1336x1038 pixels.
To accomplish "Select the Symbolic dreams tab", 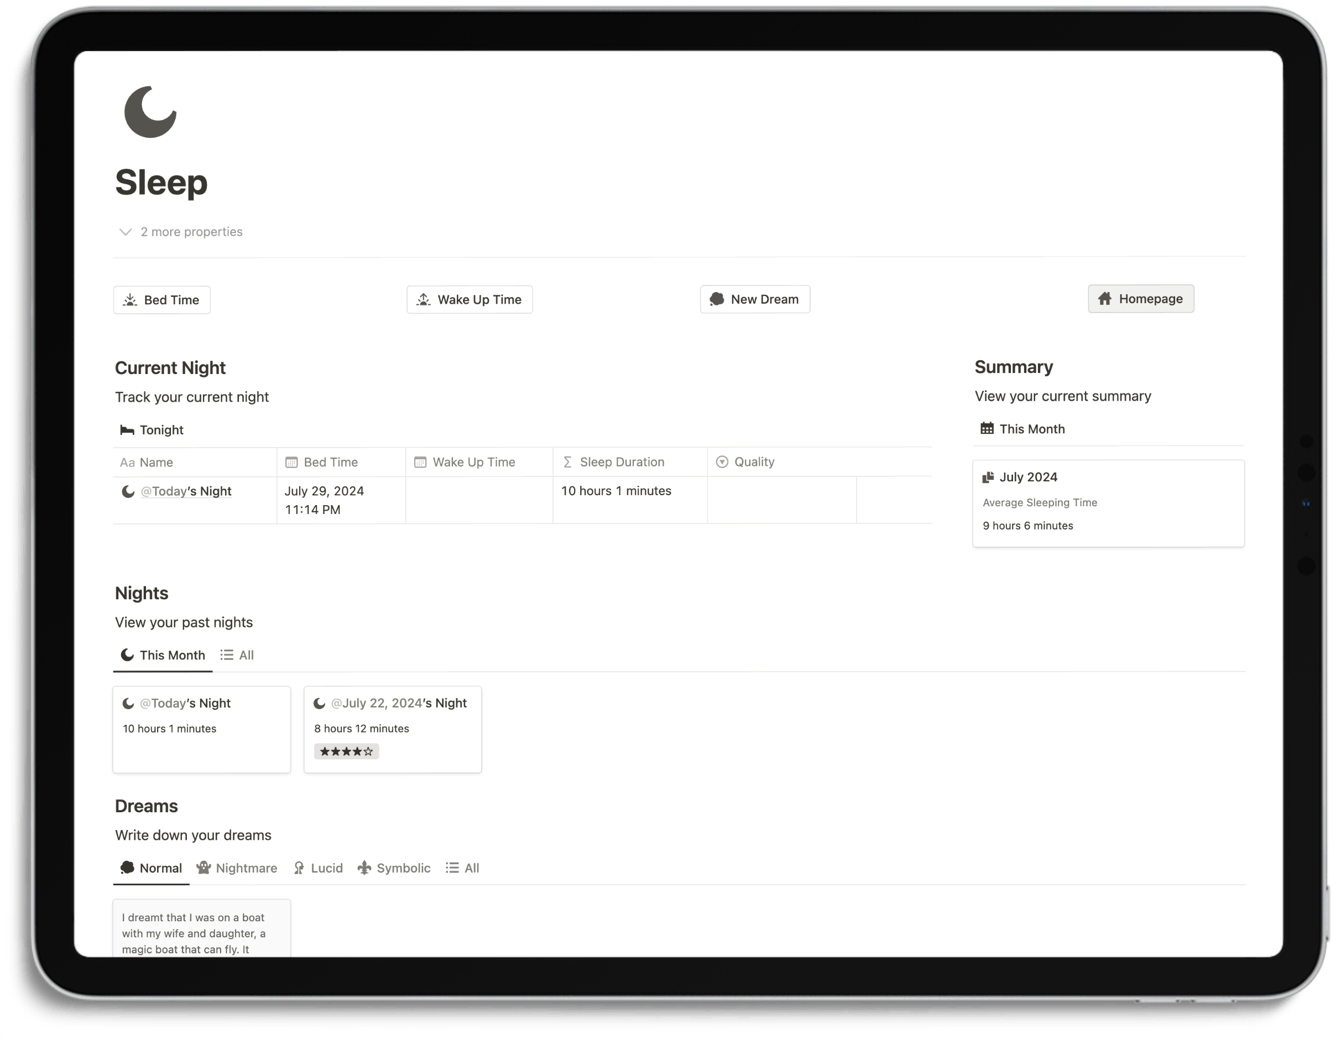I will point(403,868).
